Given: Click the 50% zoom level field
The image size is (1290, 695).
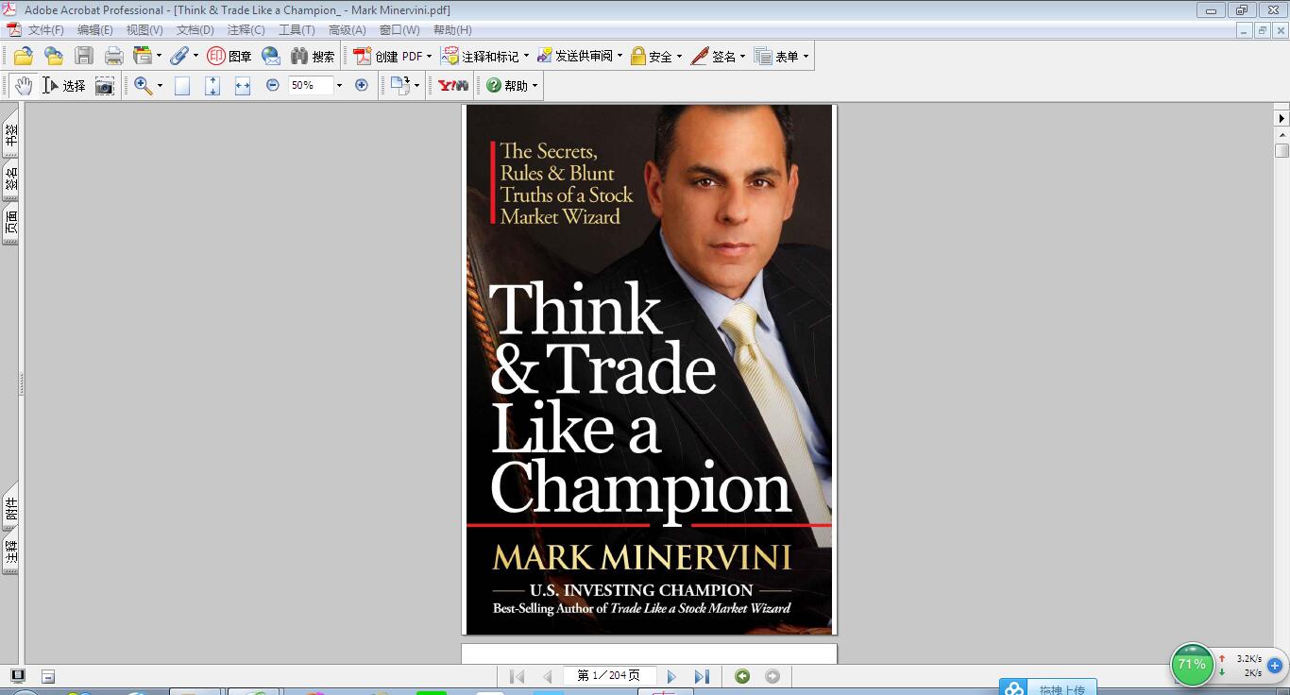Looking at the screenshot, I should click(311, 85).
